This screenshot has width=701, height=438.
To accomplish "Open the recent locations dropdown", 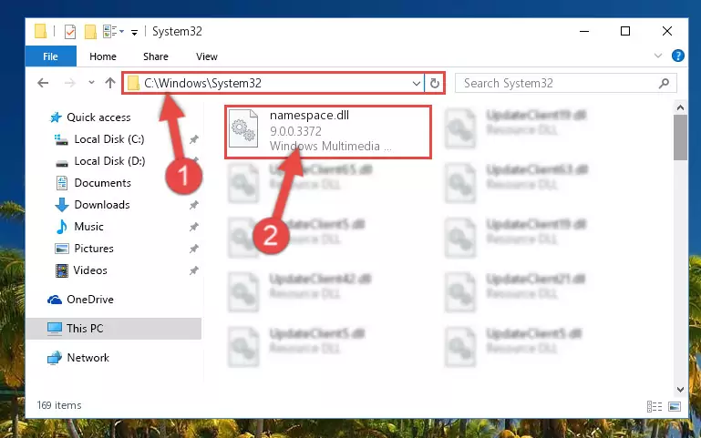I will pyautogui.click(x=91, y=83).
